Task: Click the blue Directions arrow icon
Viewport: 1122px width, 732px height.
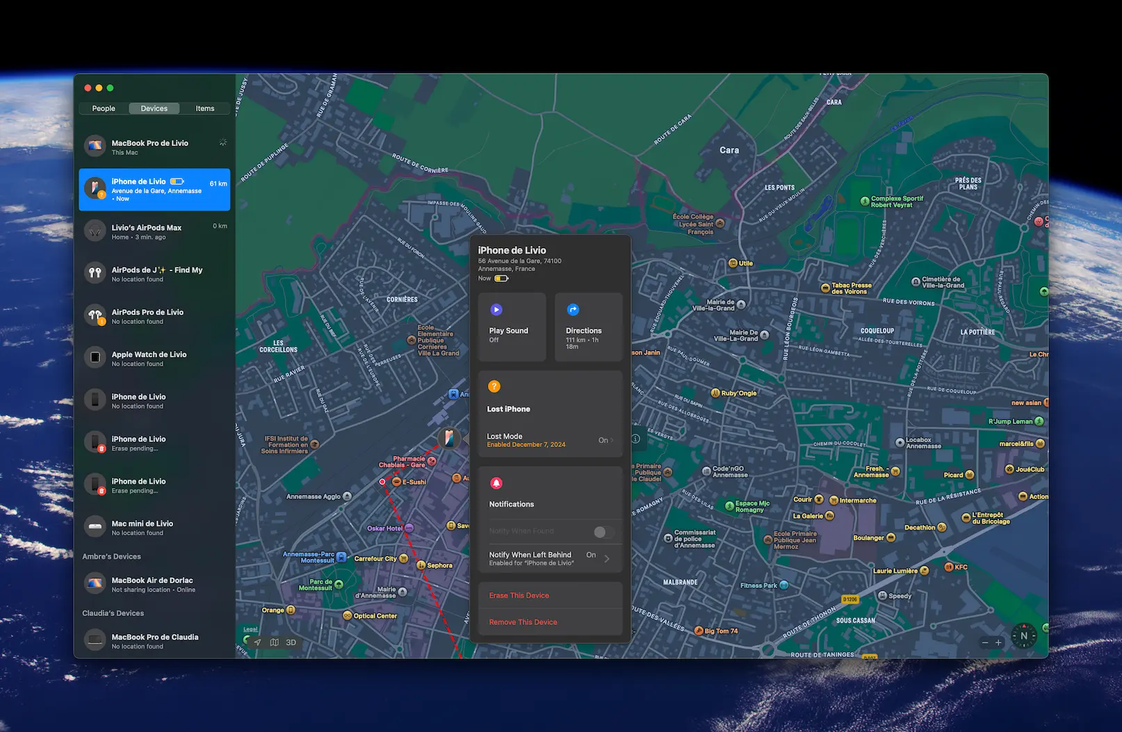Action: pos(573,310)
